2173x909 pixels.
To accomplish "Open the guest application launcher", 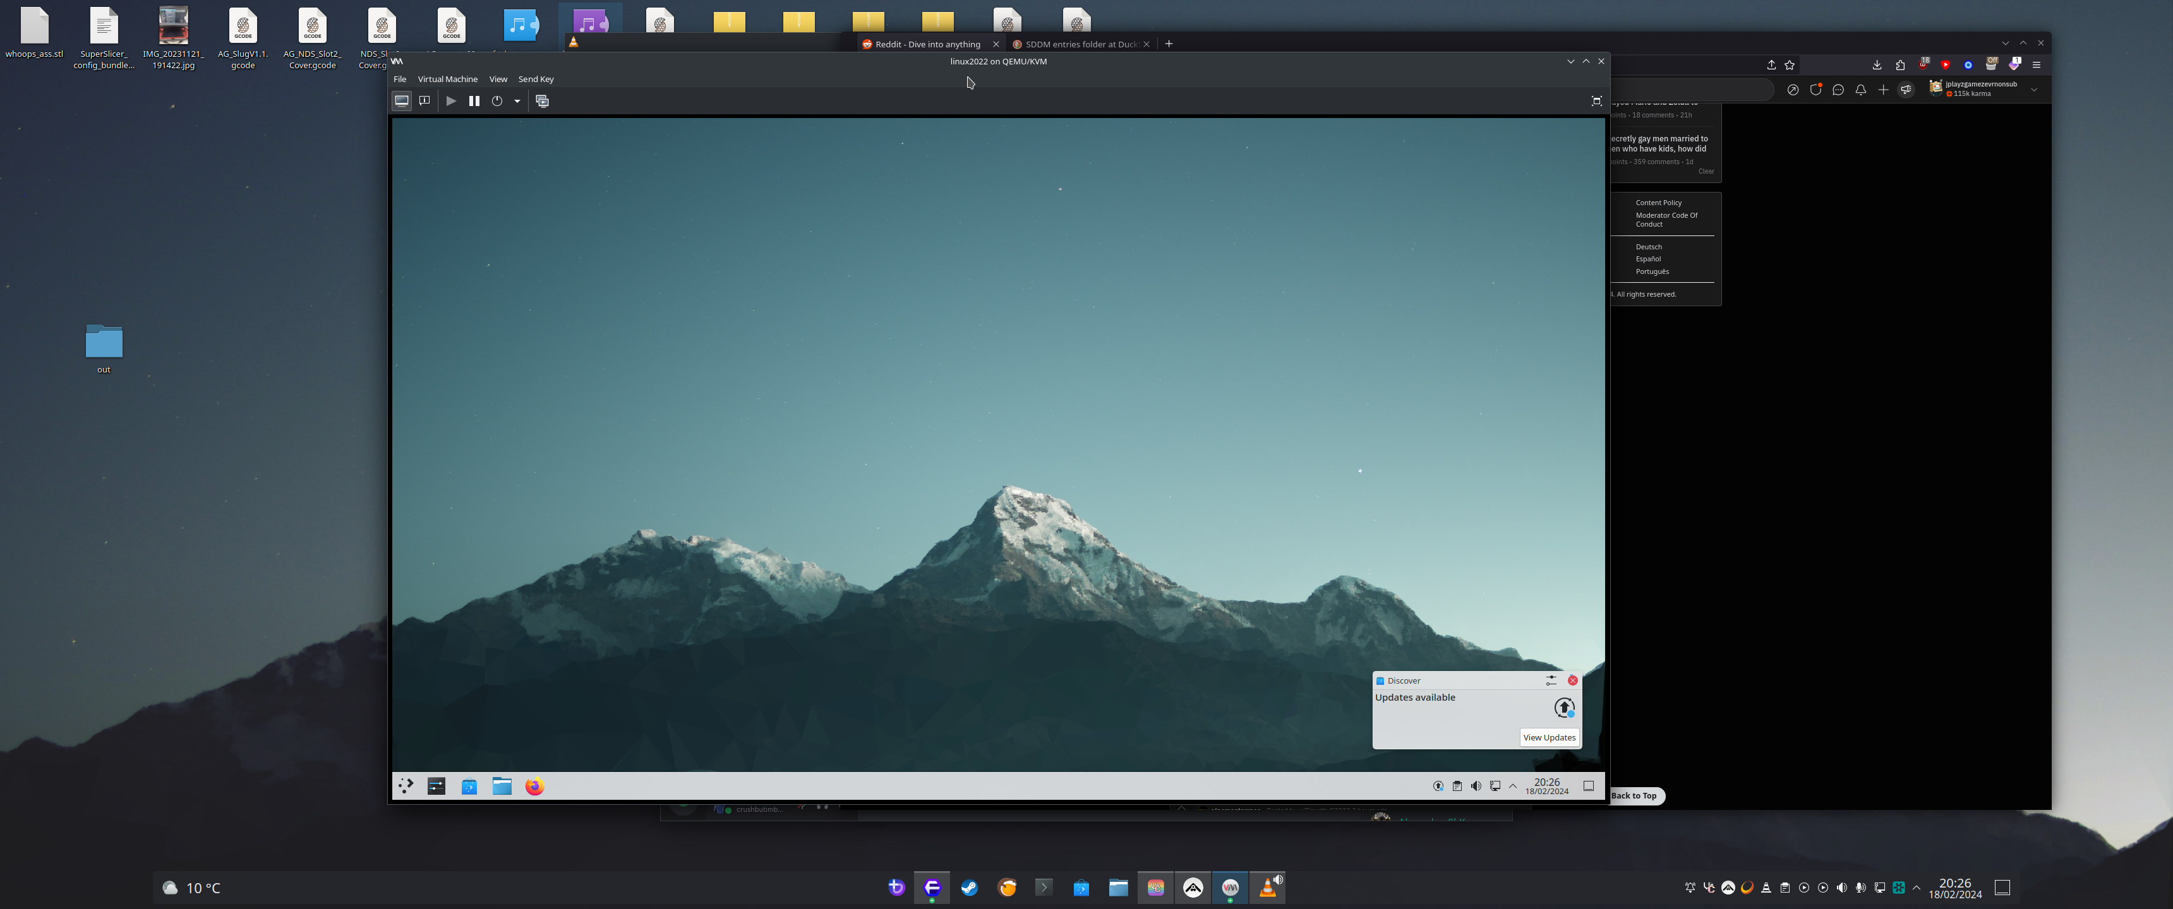I will point(406,786).
